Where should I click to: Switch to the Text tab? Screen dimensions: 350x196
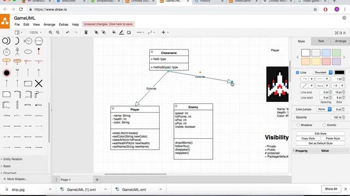point(321,41)
